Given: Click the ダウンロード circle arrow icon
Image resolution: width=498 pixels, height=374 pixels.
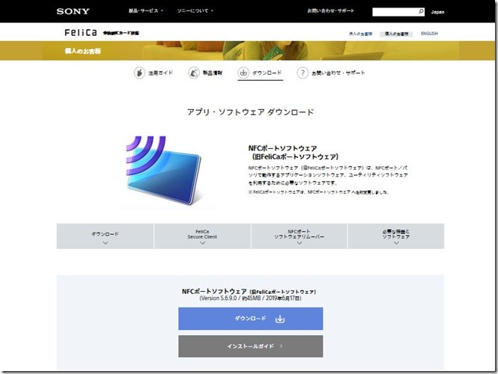Looking at the screenshot, I should 243,73.
